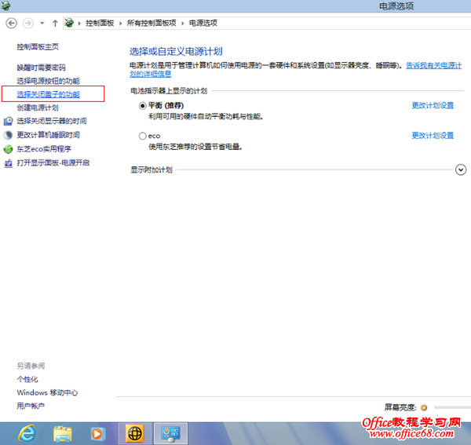This screenshot has width=471, height=445.
Task: Click the display panel icon in sidebar
Action: click(x=8, y=163)
